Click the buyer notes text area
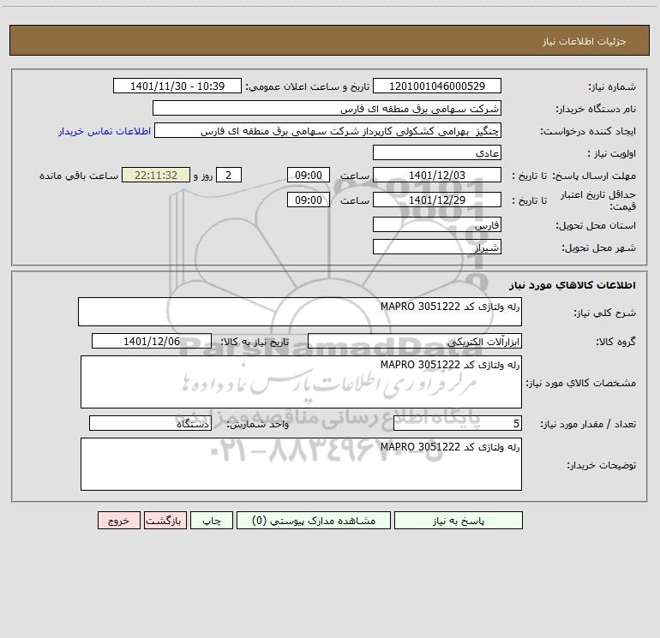Screen dimensions: 660x638 point(301,464)
